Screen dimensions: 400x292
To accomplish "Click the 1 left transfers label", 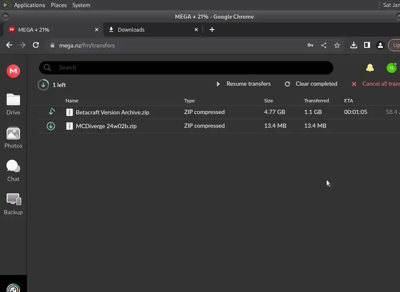I will tap(59, 85).
